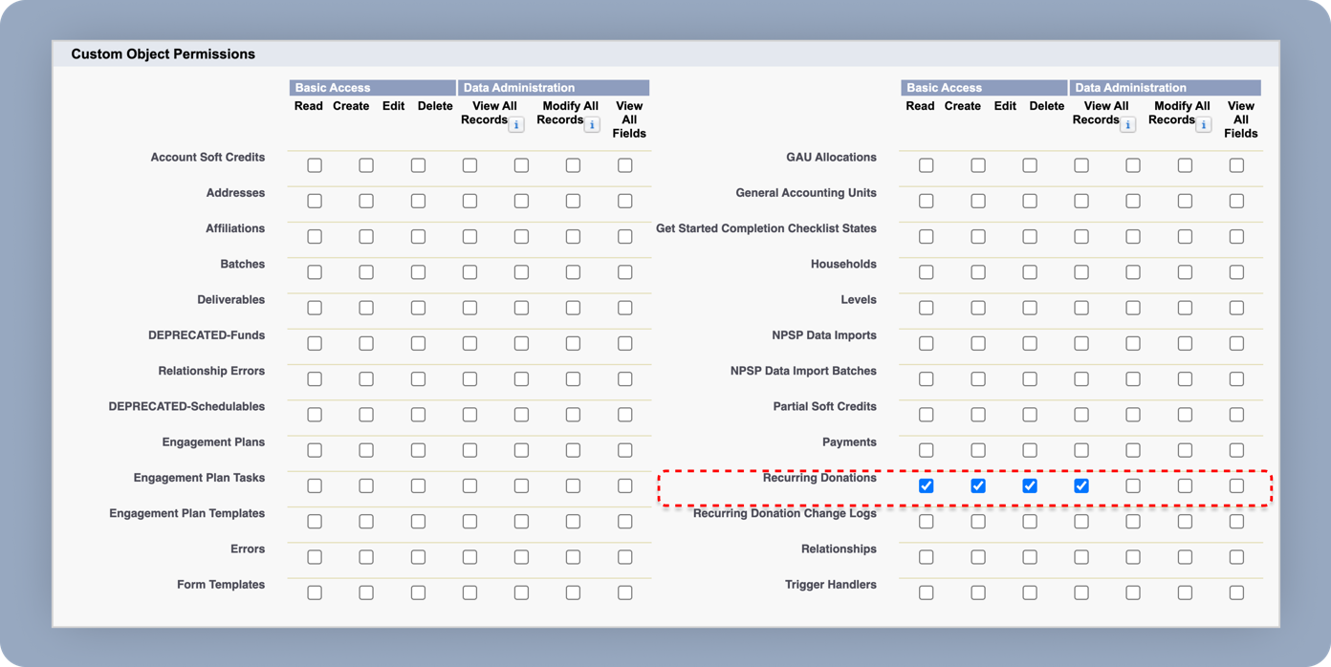
Task: Enable Read for Trigger Handlers
Action: [x=926, y=592]
